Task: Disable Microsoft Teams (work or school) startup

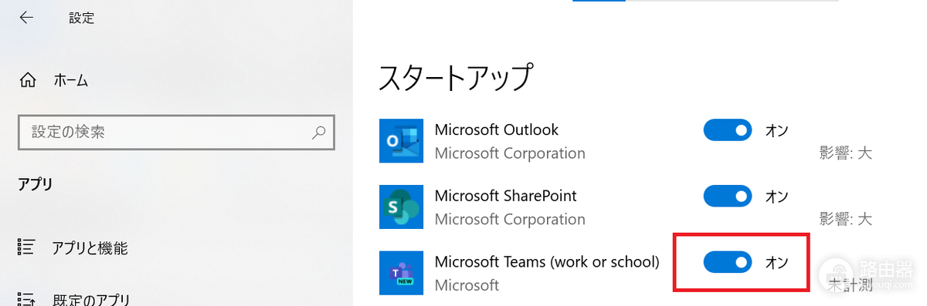Action: (728, 263)
